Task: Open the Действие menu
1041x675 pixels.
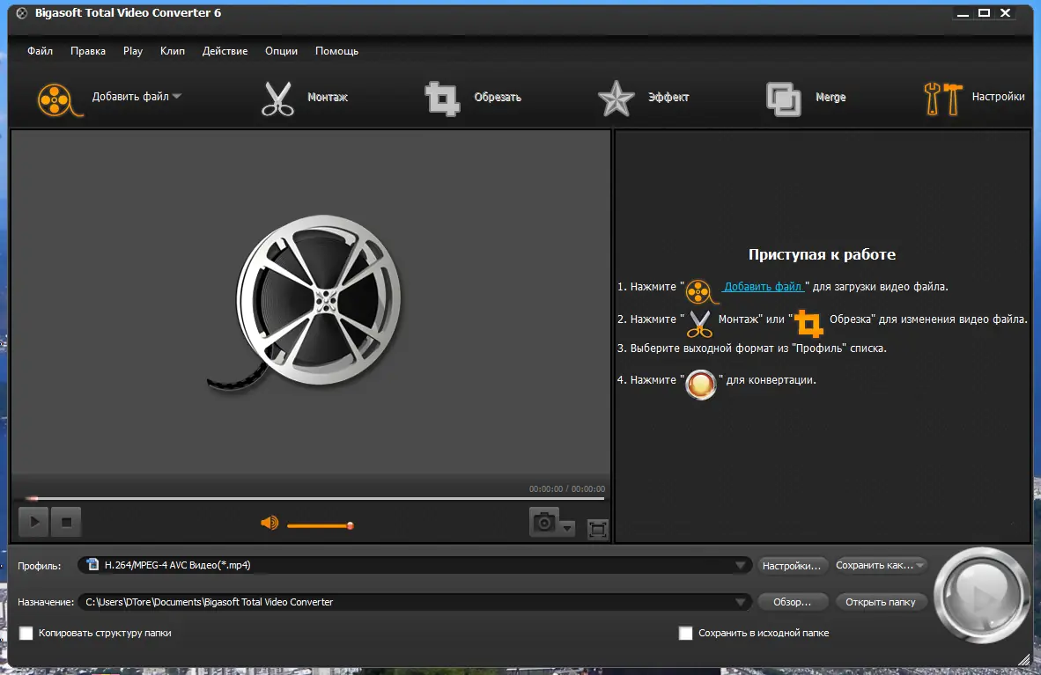Action: click(x=225, y=50)
